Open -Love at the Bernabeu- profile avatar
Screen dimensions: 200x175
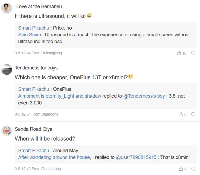7,8
